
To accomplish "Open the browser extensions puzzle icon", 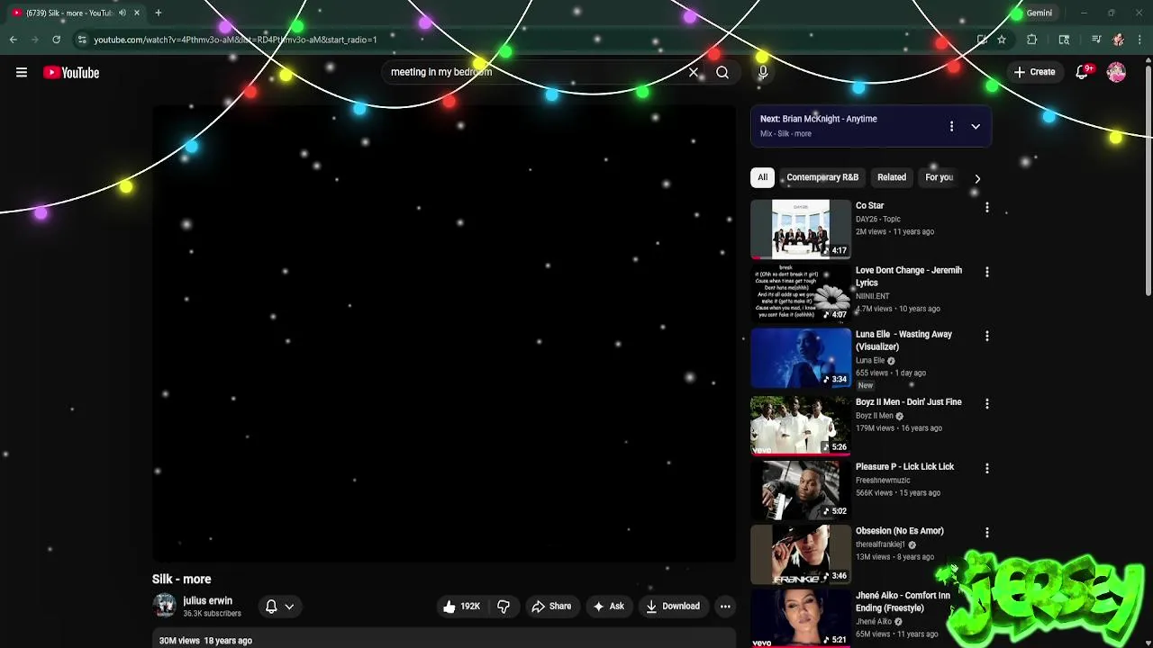I will (x=1032, y=40).
